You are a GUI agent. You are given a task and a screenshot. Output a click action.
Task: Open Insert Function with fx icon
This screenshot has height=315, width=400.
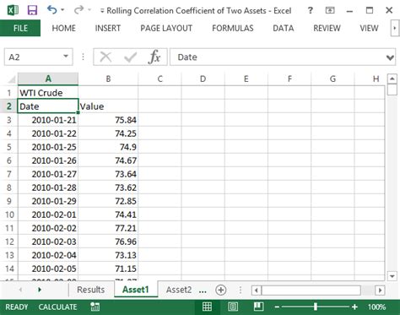(x=154, y=57)
